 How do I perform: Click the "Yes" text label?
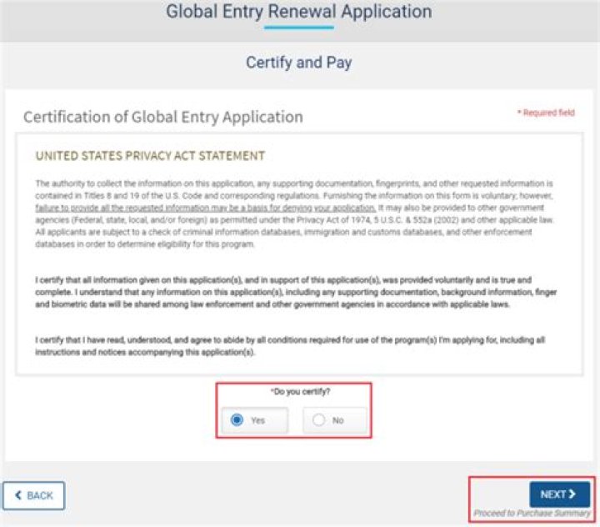(257, 421)
